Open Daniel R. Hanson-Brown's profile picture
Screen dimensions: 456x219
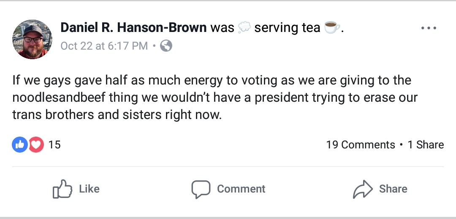coord(32,40)
